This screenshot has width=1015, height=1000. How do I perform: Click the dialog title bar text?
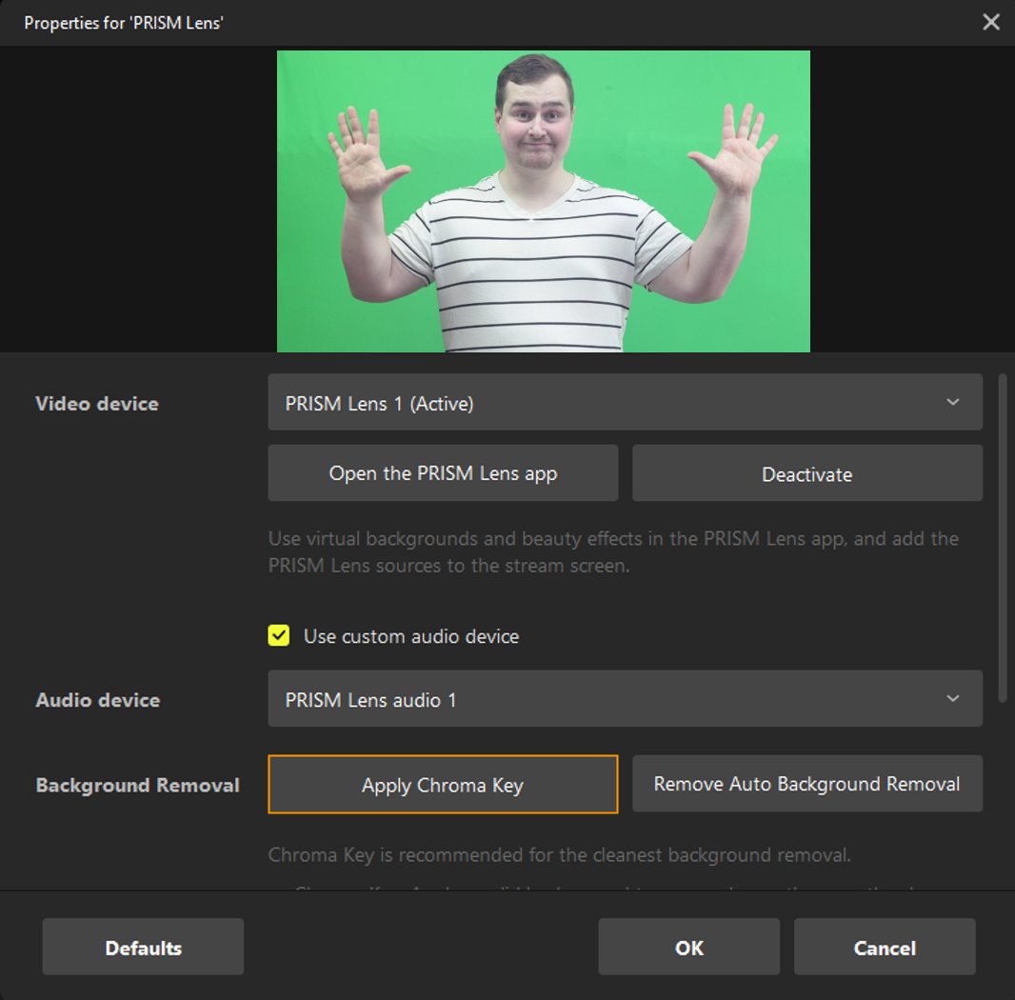(x=124, y=23)
